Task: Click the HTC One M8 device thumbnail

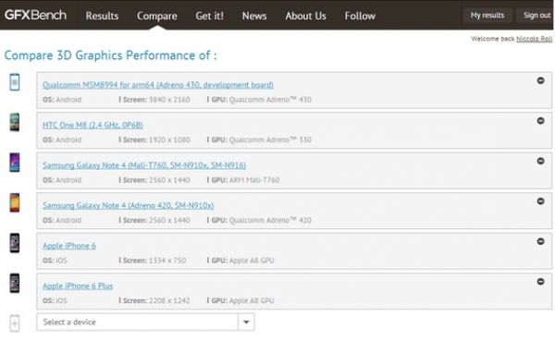Action: [15, 122]
